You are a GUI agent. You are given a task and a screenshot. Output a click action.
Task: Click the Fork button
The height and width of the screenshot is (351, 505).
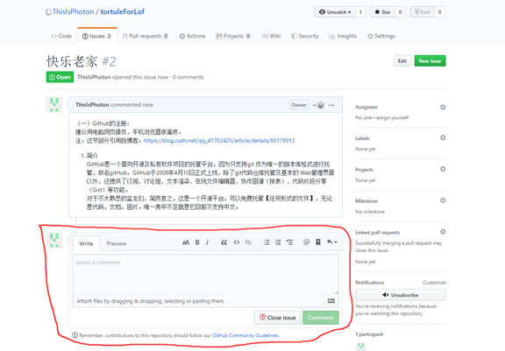(x=423, y=12)
